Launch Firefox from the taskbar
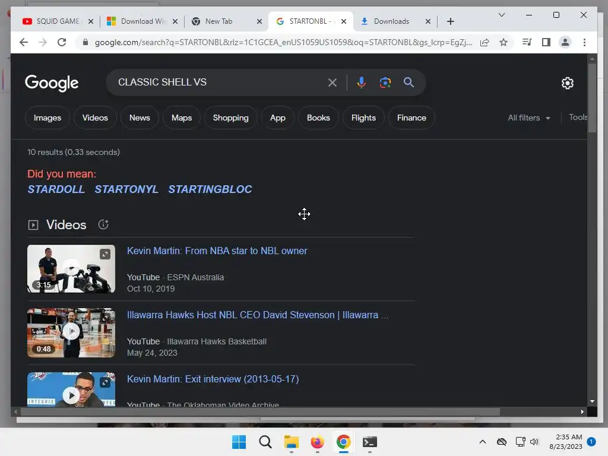The width and height of the screenshot is (608, 456). coord(317,442)
